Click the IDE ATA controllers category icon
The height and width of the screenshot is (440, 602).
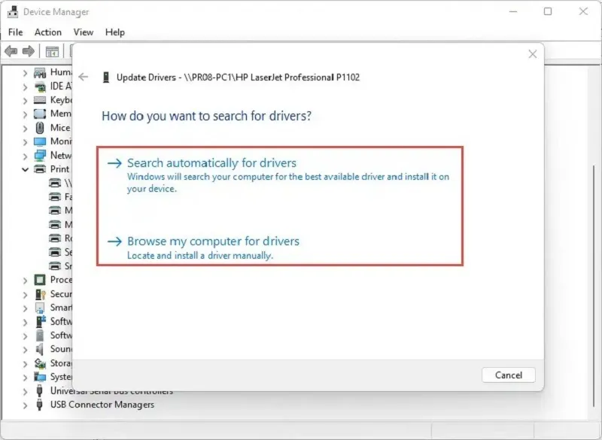coord(40,86)
